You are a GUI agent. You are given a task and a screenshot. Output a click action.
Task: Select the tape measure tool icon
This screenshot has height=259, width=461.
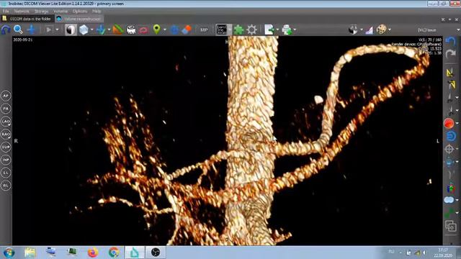[131, 29]
